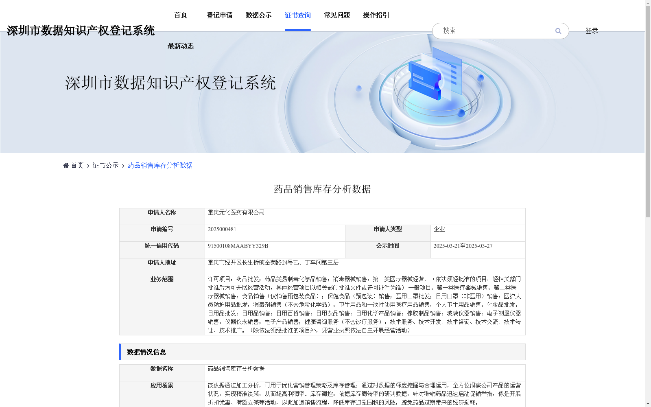
Task: Click the 药品销售库存分析数据 breadcrumb link
Action: tap(160, 165)
